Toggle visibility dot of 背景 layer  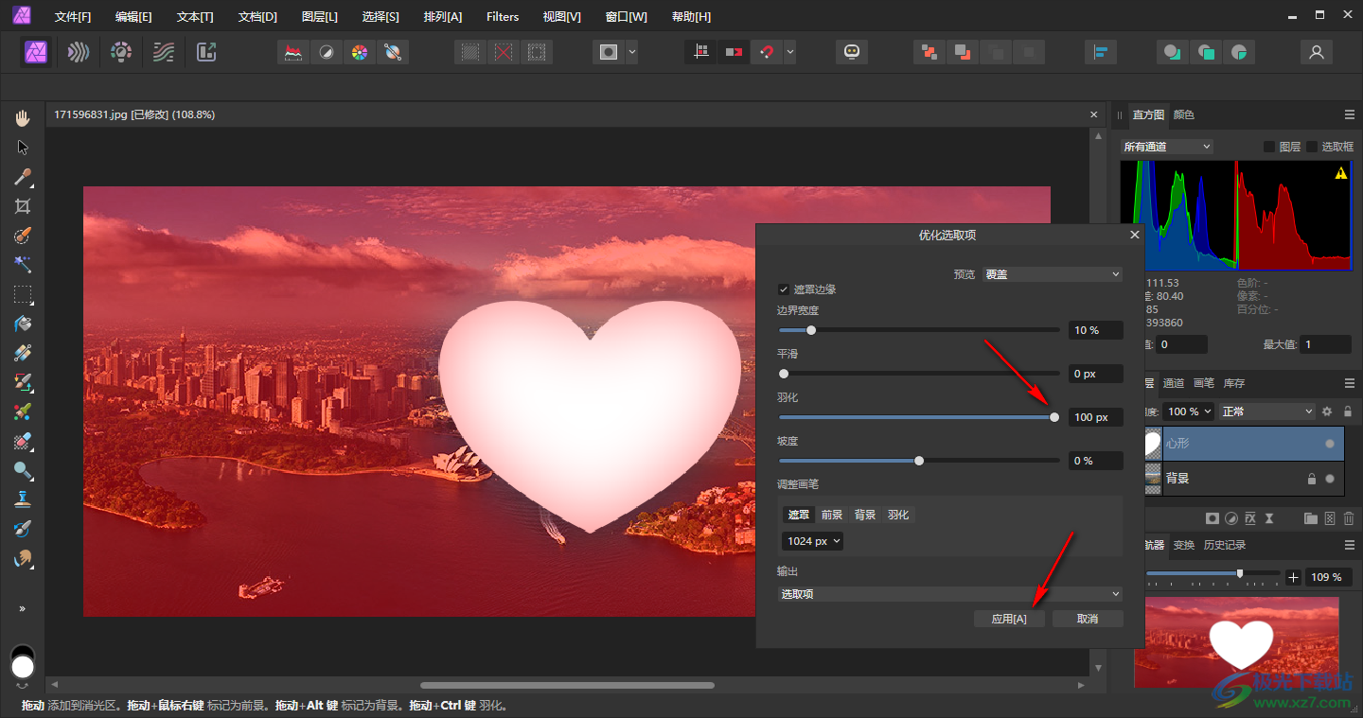point(1330,479)
